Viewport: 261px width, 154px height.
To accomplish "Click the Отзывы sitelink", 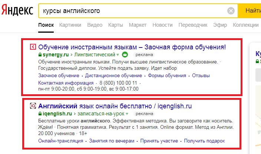I will pos(201,76).
